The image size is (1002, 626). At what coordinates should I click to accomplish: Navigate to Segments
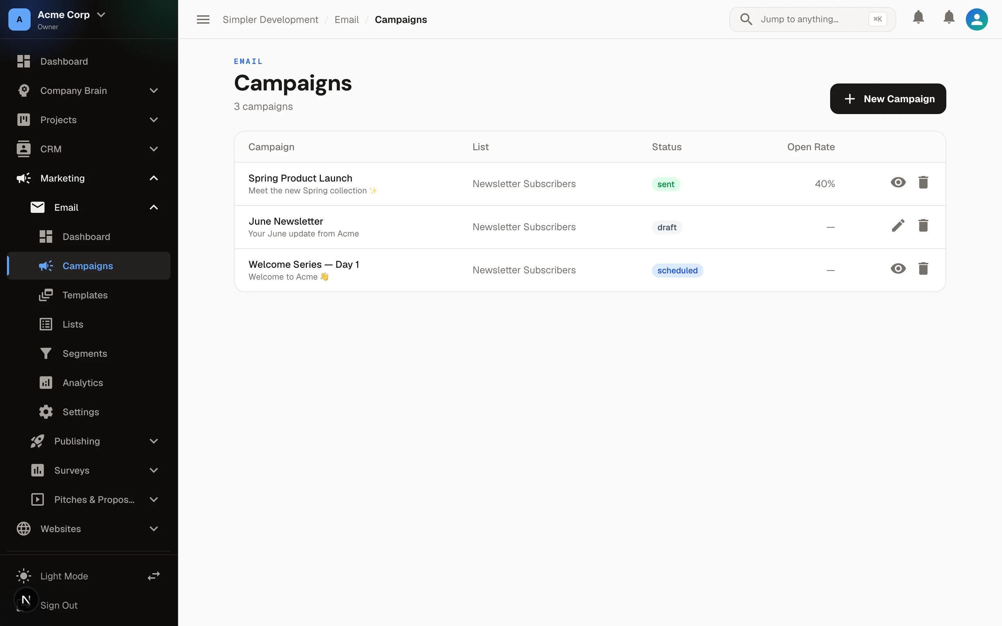89,353
